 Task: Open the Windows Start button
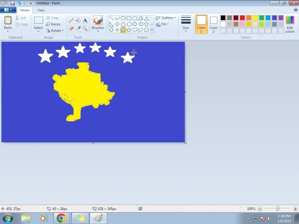click(8, 218)
